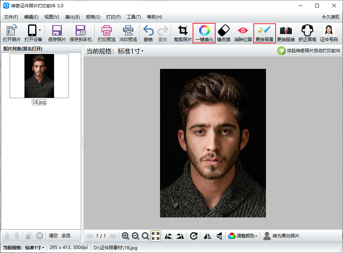343x253 pixels.
Task: Expand the 打开设备 dropdown arrow
Action: coord(40,30)
